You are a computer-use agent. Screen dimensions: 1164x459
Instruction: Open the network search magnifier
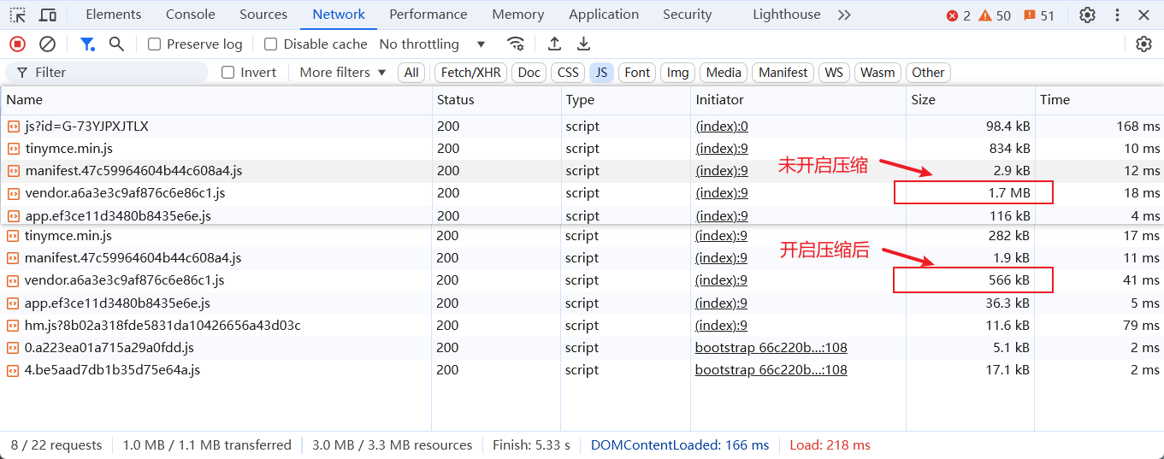coord(116,44)
